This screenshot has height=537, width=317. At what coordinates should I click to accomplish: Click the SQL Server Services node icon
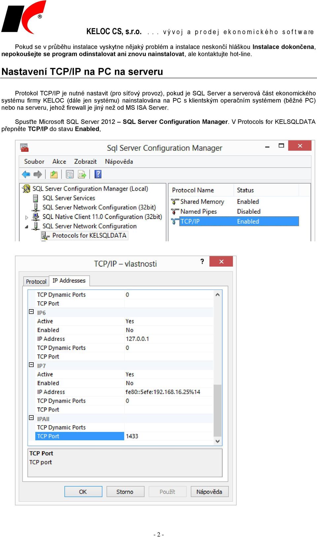coord(35,198)
